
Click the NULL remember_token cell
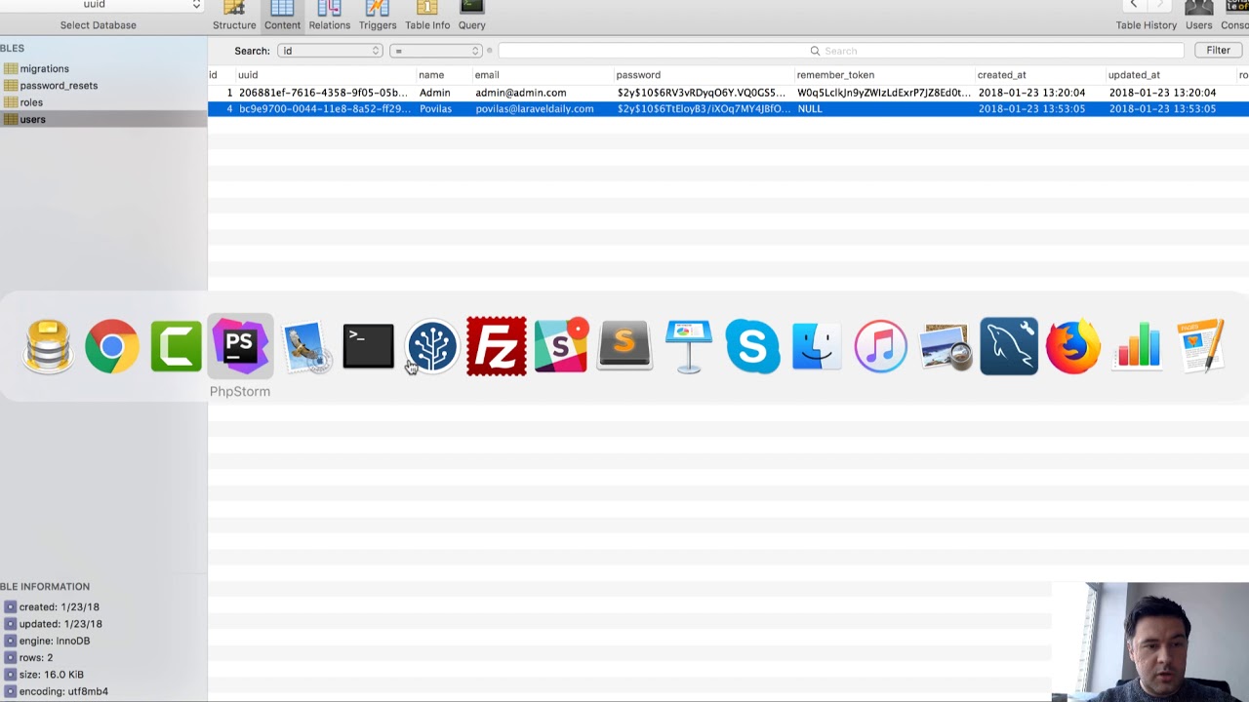pos(810,109)
